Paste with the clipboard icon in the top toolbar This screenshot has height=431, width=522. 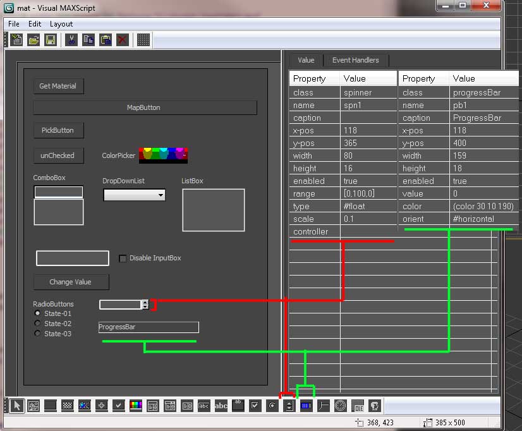pyautogui.click(x=106, y=40)
